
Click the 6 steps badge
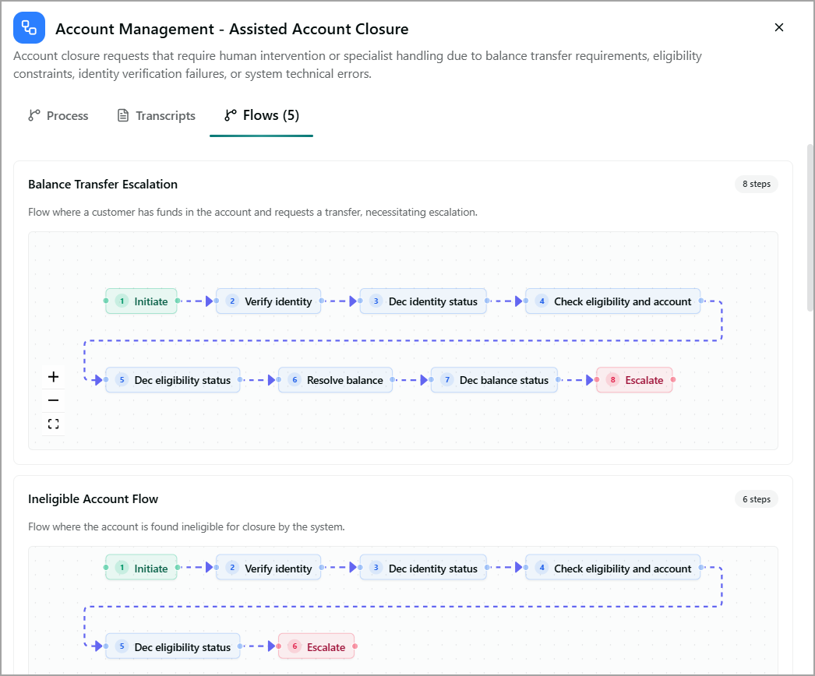pos(757,498)
